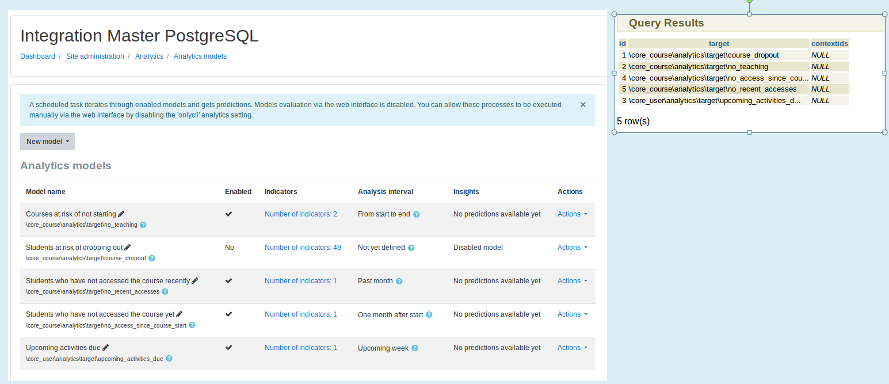Go to Dashboard breadcrumb
This screenshot has height=384, width=889.
coord(37,56)
